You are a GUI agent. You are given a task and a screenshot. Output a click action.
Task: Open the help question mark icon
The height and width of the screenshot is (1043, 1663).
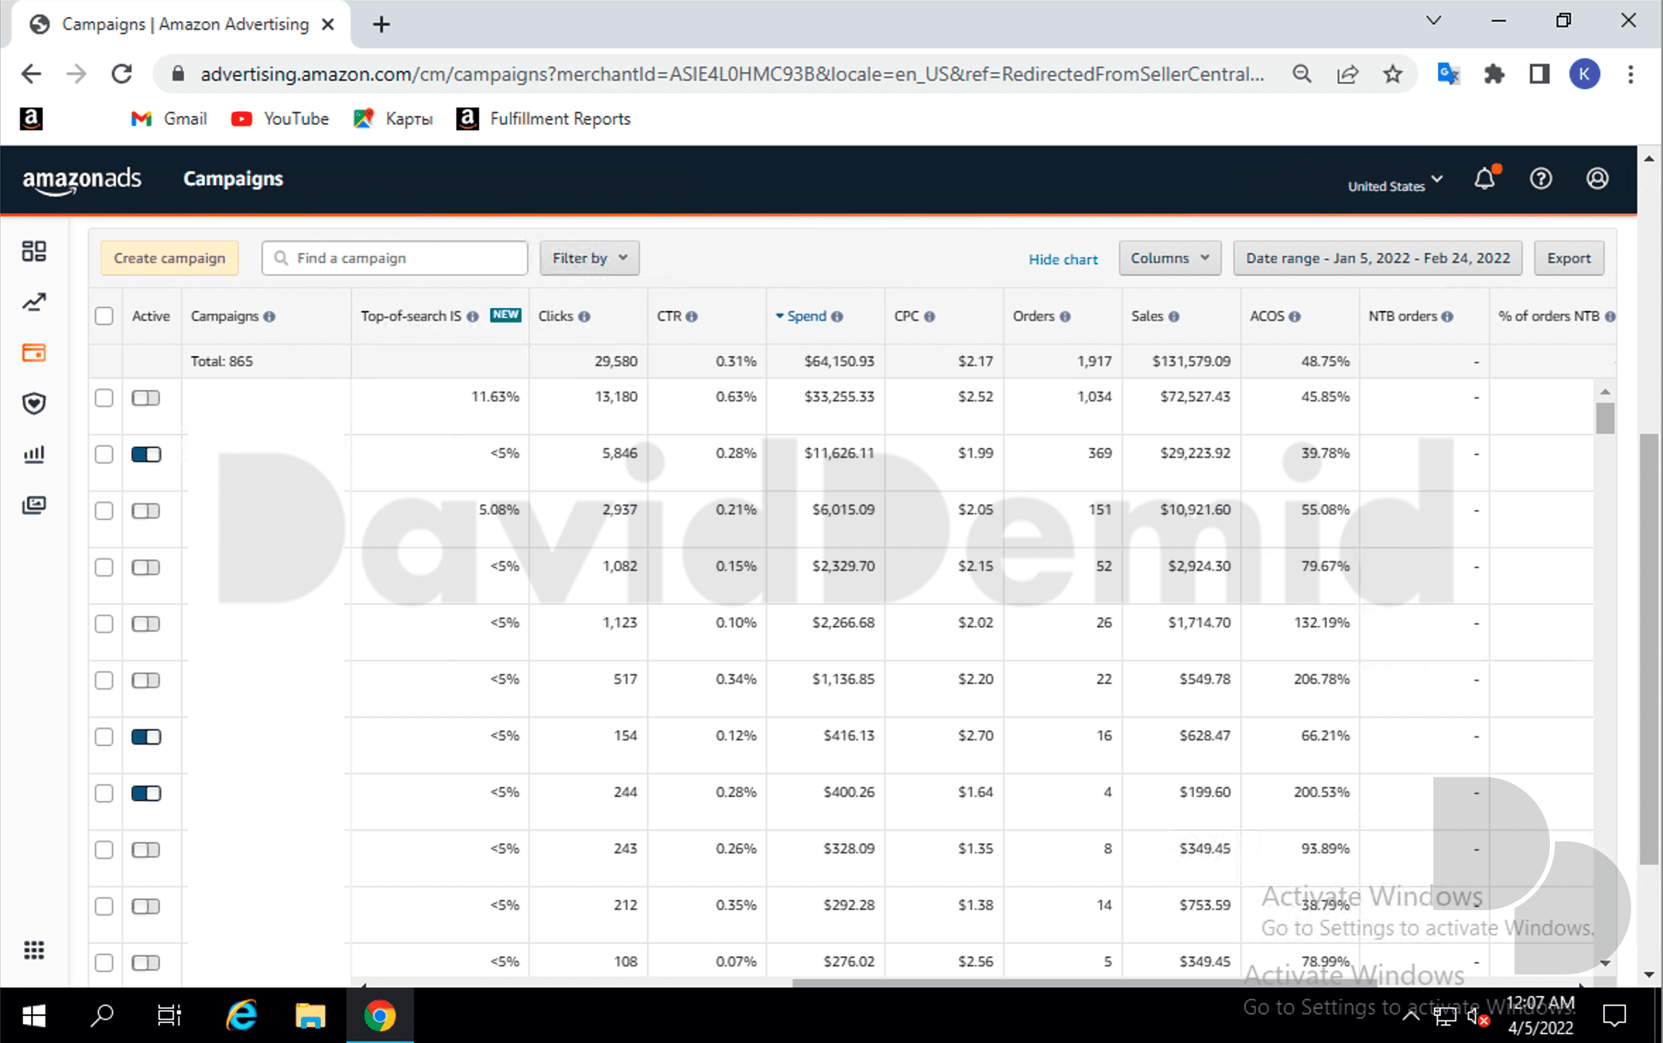[1541, 179]
